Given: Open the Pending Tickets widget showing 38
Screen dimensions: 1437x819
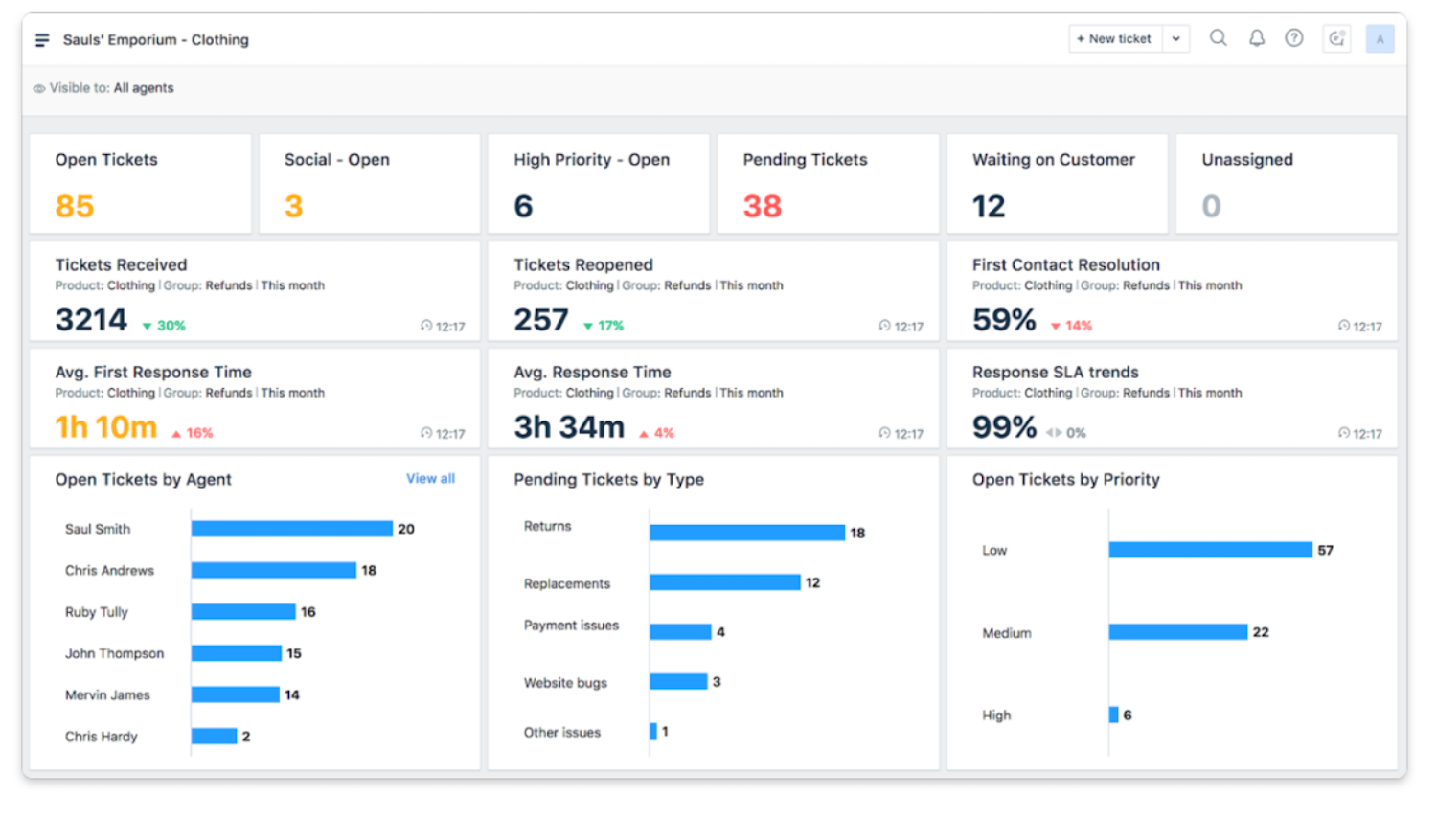Looking at the screenshot, I should tap(829, 183).
